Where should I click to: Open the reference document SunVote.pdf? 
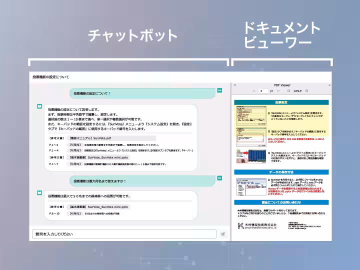tap(96, 137)
